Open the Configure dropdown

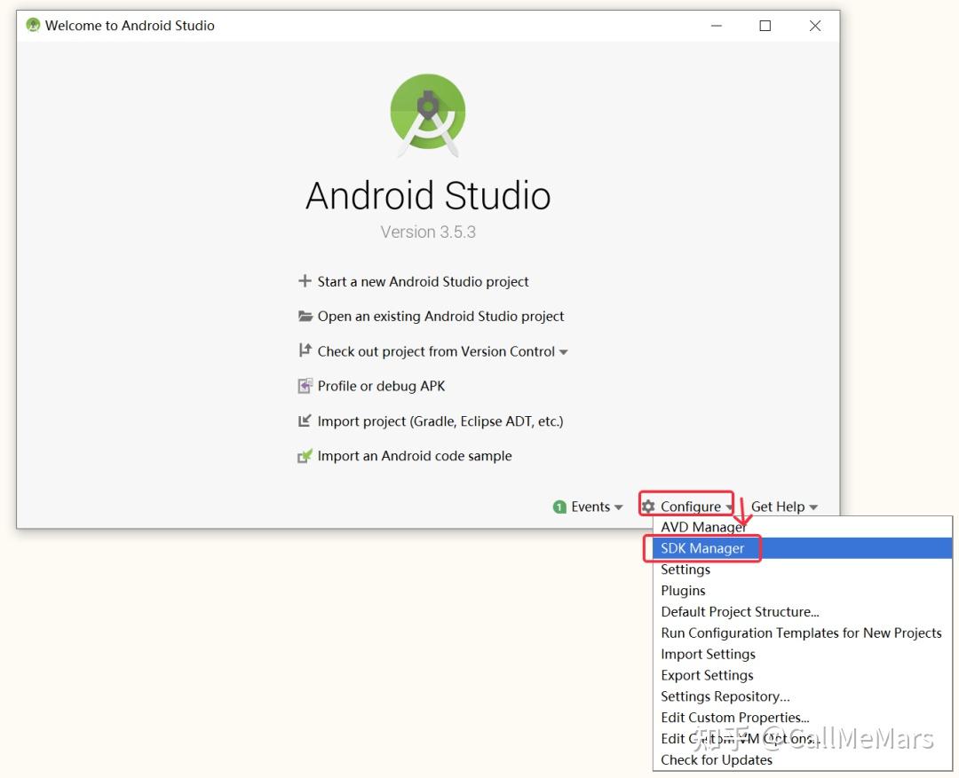[696, 507]
